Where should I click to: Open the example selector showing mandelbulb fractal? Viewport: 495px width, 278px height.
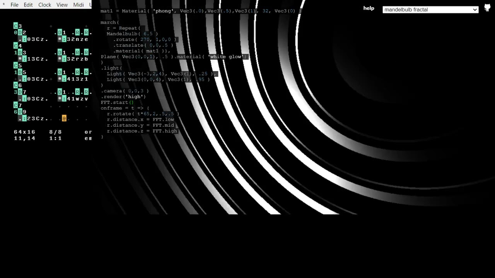click(430, 10)
